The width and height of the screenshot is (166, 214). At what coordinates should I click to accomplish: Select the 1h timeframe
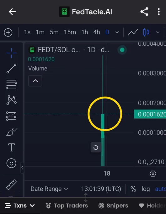[85, 32]
